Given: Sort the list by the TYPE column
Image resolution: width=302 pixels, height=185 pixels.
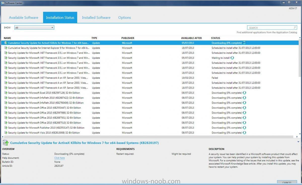Looking at the screenshot, I should click(x=94, y=38).
